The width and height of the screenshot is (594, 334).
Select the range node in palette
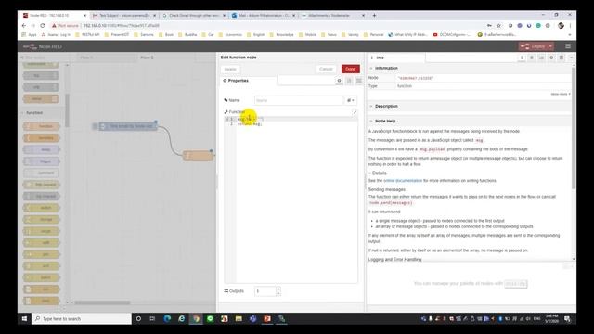[41, 231]
